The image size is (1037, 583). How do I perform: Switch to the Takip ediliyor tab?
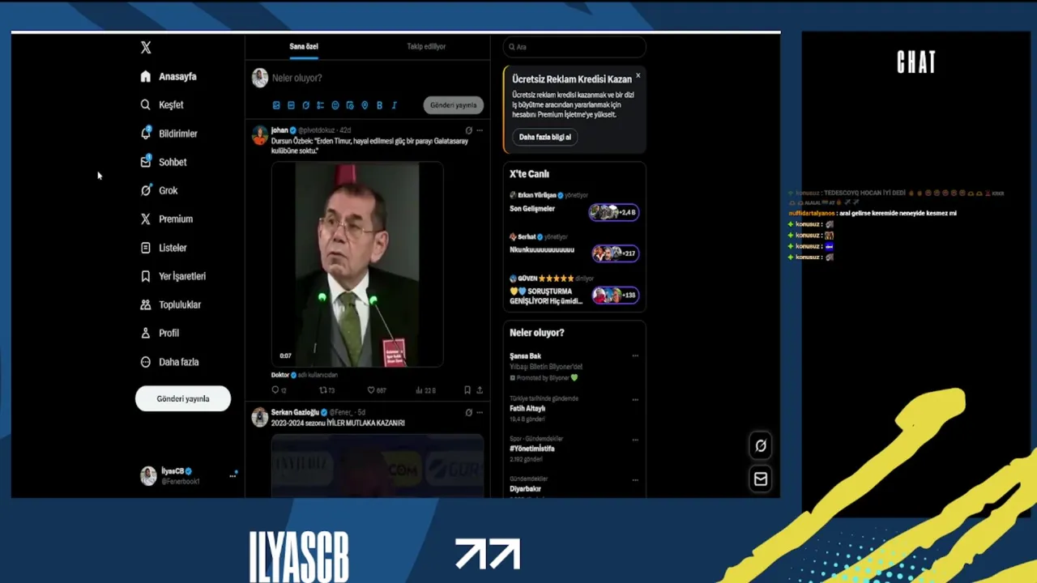point(426,46)
